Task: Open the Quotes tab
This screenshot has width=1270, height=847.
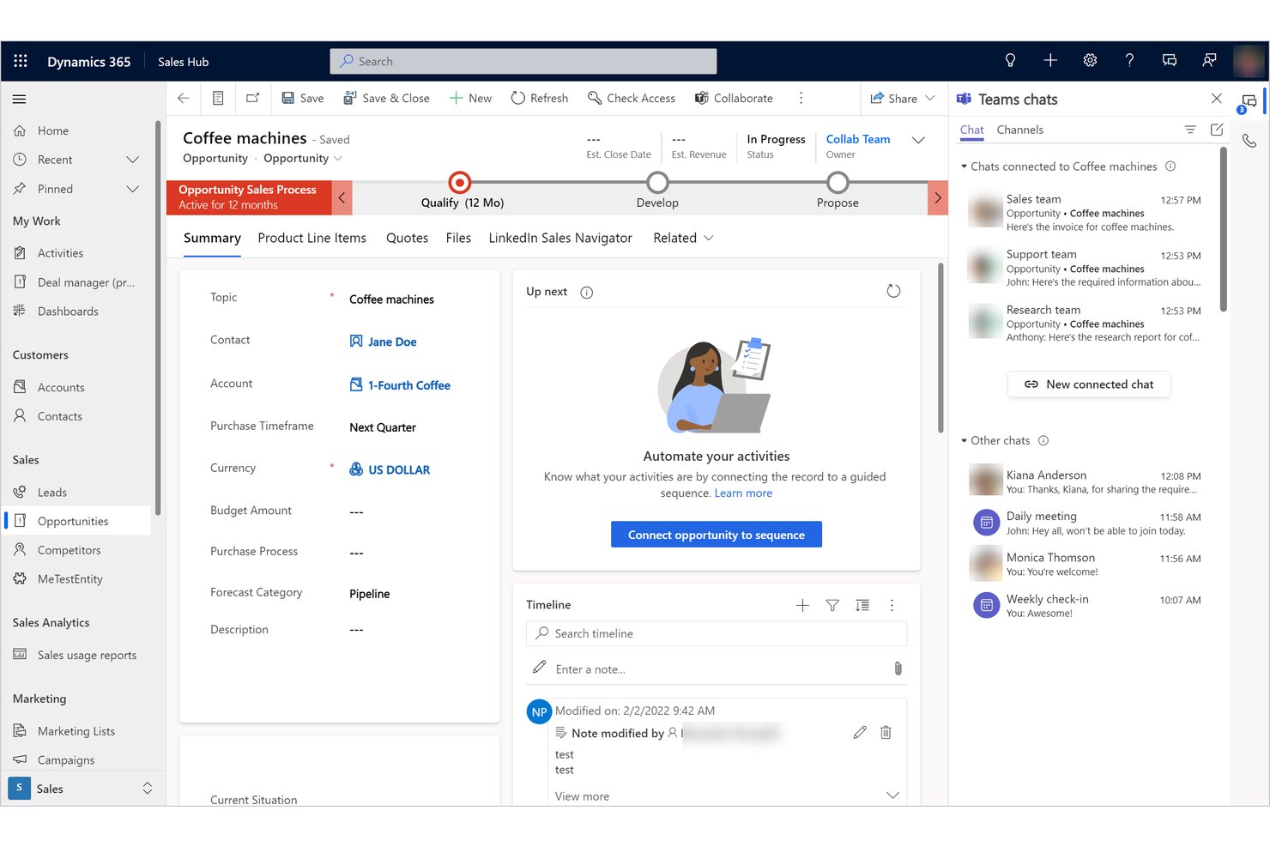Action: 407,239
